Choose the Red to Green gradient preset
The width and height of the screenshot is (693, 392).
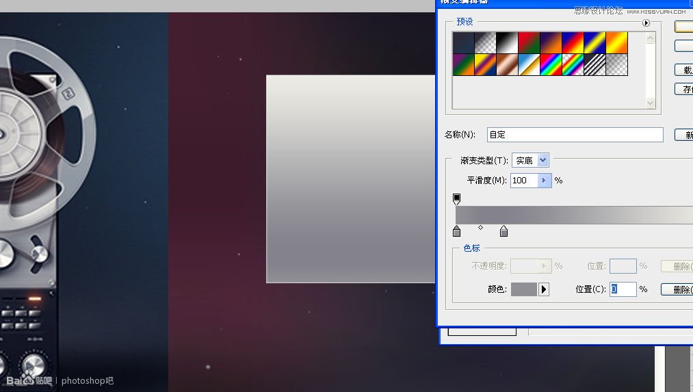point(529,43)
